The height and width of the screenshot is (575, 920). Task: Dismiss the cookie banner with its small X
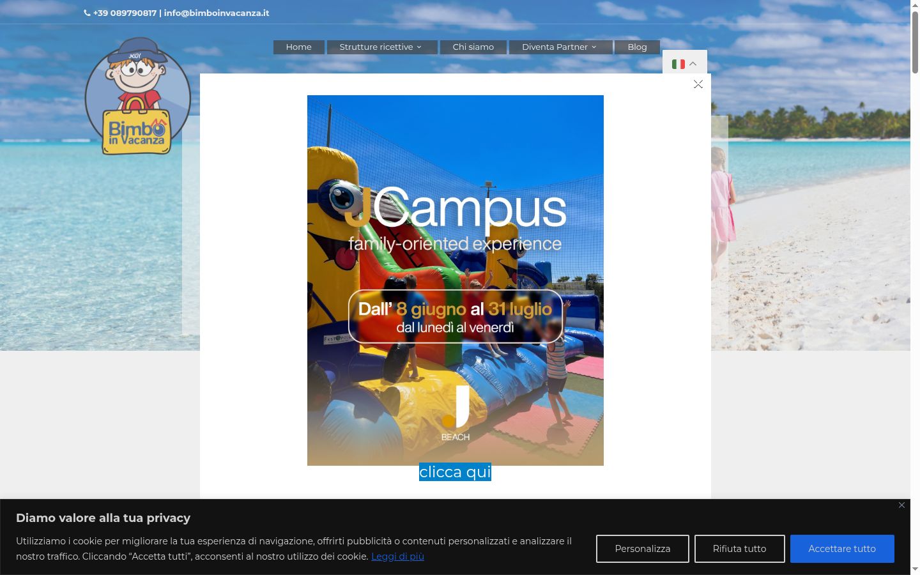(901, 505)
